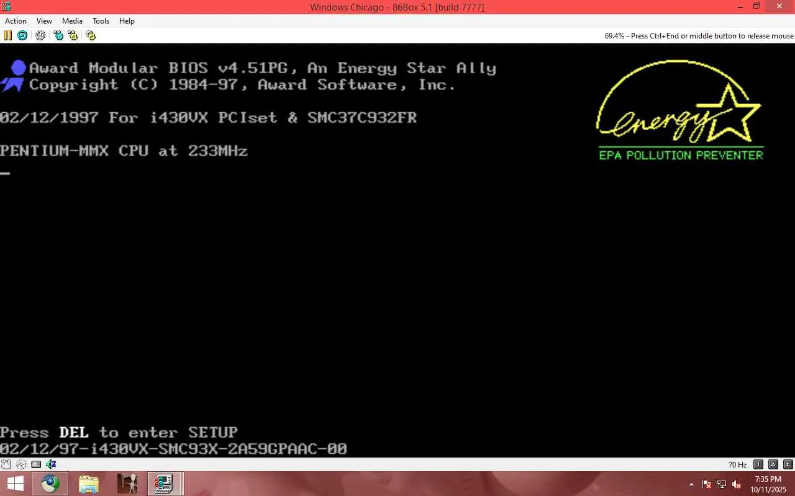
Task: Click the 'EPA POLLUTION PREVENTER' text
Action: click(681, 155)
